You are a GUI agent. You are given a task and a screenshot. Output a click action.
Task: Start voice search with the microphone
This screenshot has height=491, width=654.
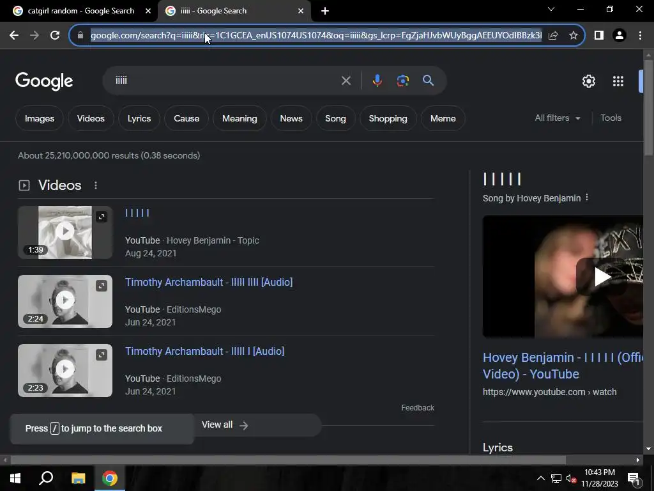pos(377,81)
